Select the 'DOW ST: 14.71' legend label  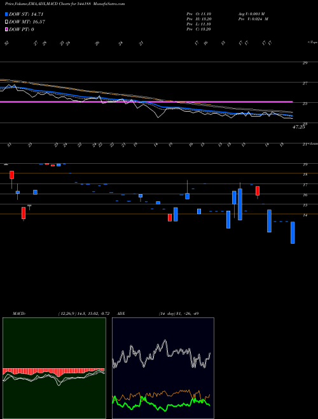tap(26, 15)
